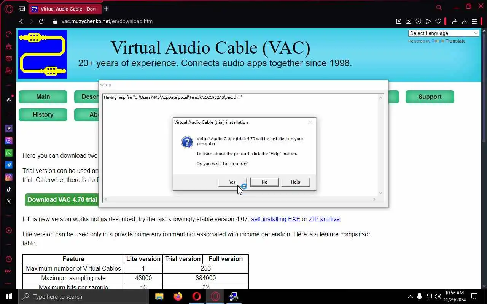The width and height of the screenshot is (487, 304).
Task: Open X (Twitter) in the Opera sidebar
Action: (x=8, y=201)
